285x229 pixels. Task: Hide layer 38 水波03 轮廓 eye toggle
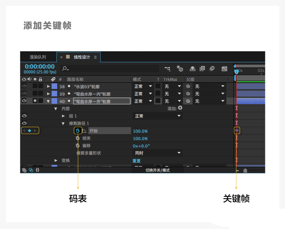[24, 86]
